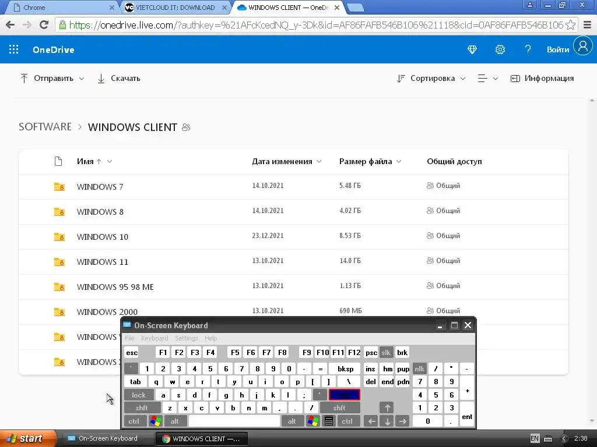Open the File menu of On-Screen Keyboard
Viewport: 597px width, 447px height.
click(x=129, y=338)
